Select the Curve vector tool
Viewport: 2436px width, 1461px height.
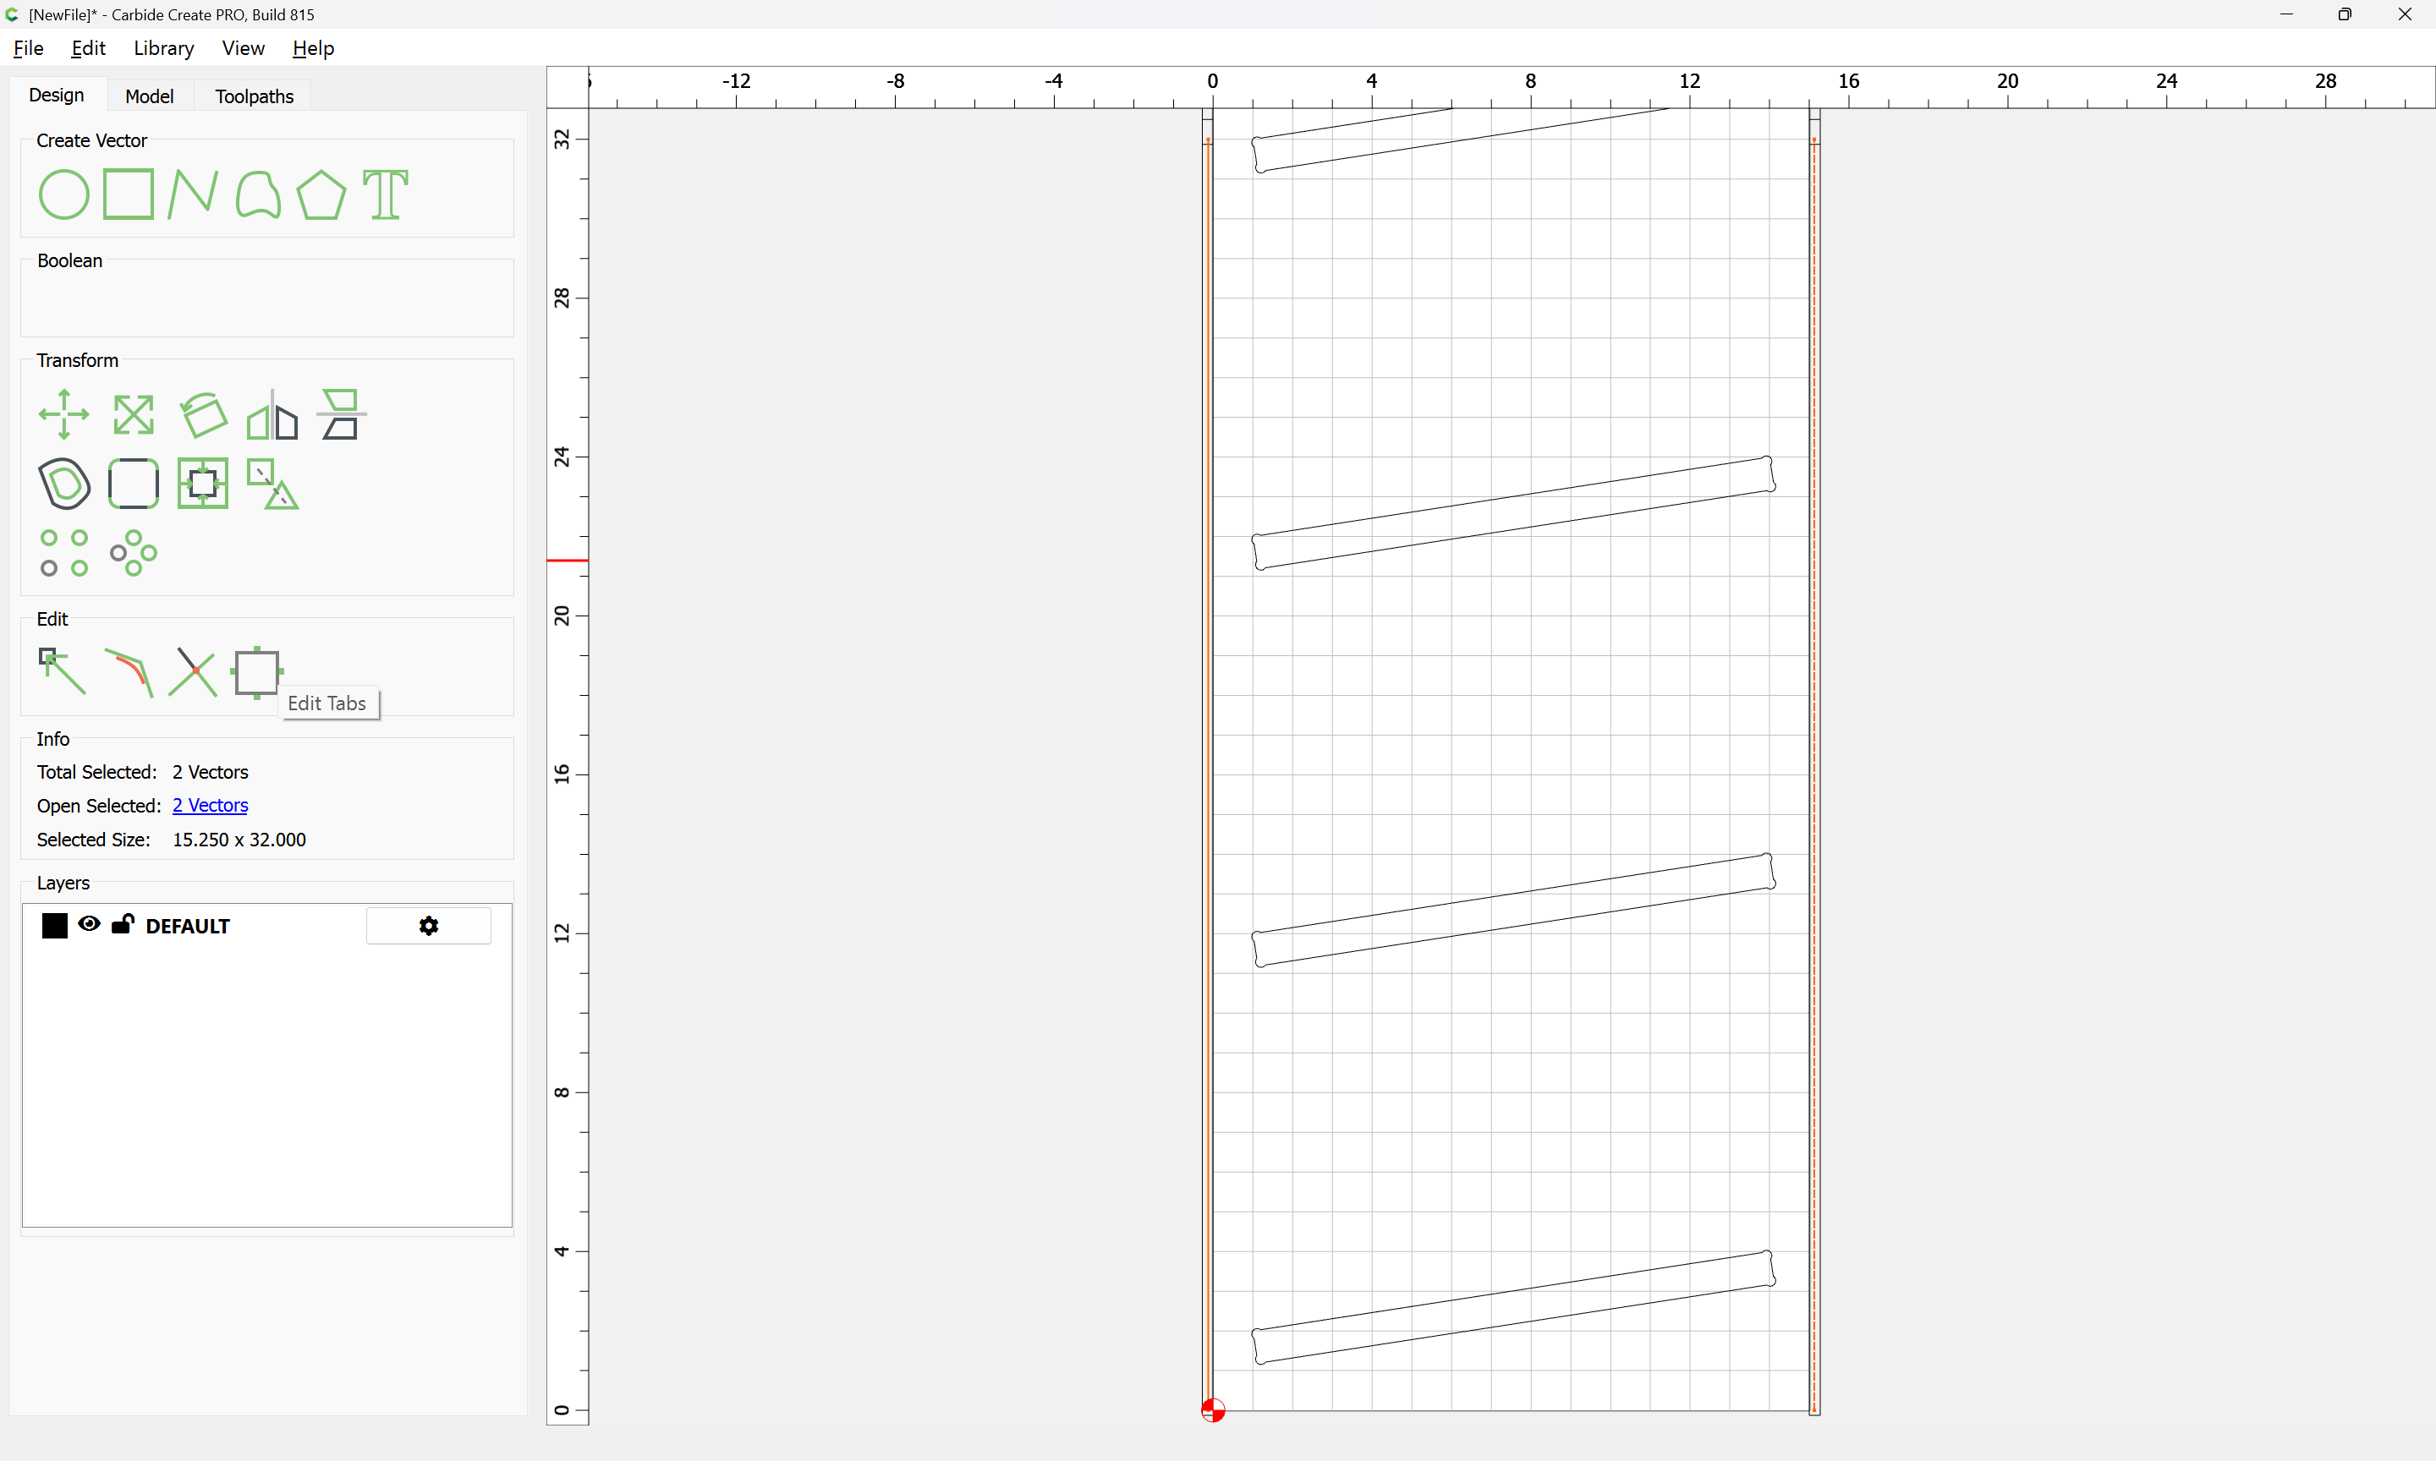[x=258, y=194]
